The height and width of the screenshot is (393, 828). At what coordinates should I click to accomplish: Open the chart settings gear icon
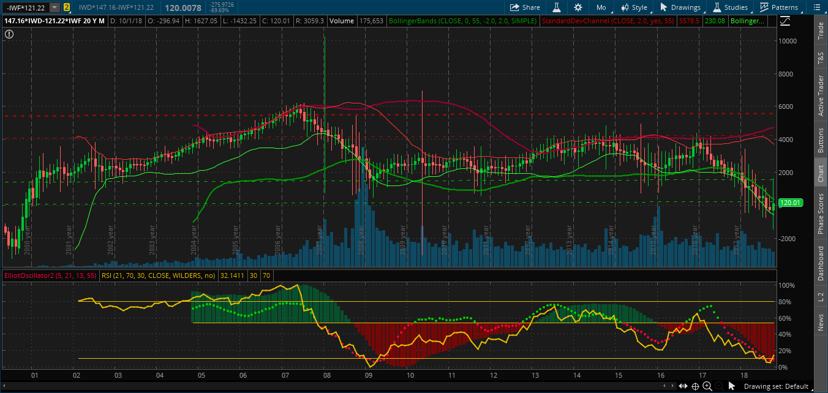tap(578, 7)
